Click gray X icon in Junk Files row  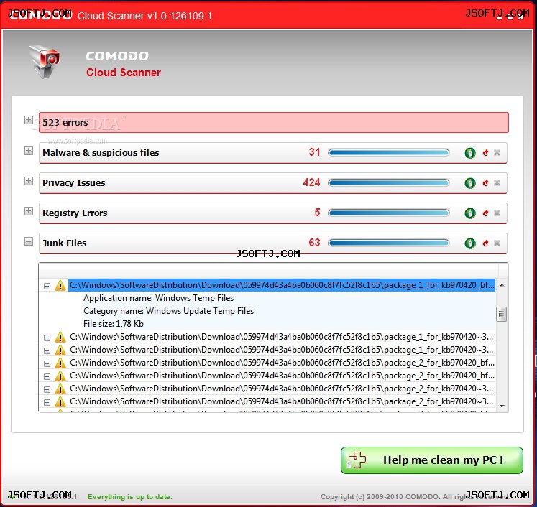(x=497, y=243)
